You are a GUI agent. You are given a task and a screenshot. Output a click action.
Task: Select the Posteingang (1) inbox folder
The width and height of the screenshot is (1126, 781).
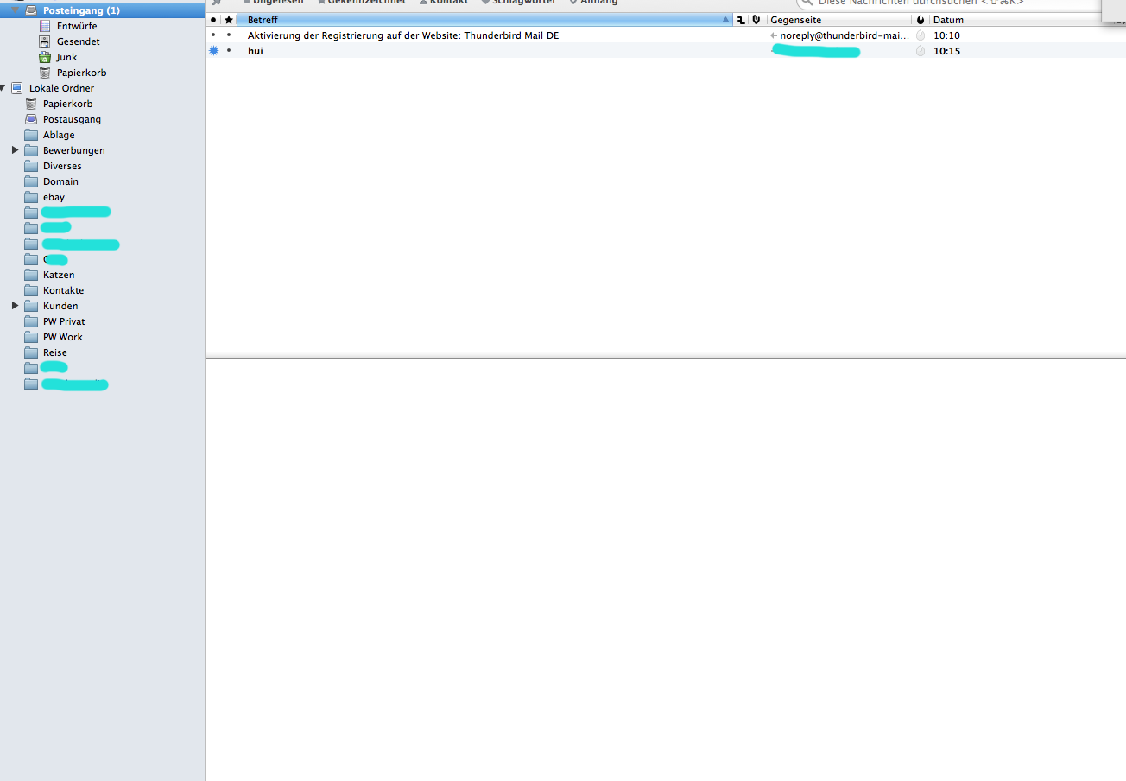click(81, 10)
